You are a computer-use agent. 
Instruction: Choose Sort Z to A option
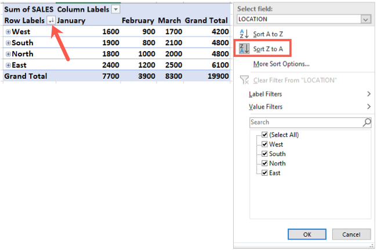(x=268, y=49)
